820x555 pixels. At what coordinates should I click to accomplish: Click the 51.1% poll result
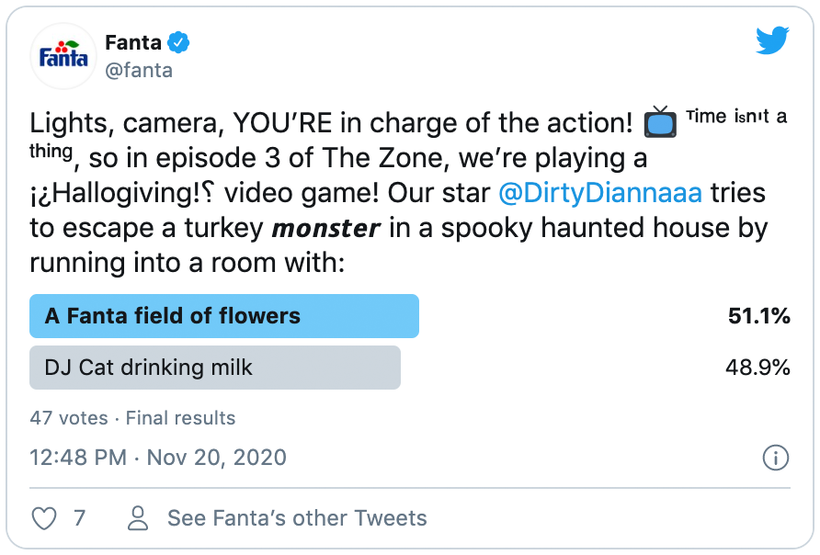[x=758, y=316]
